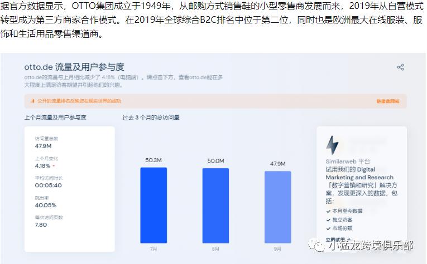This screenshot has width=427, height=264.
Task: Click the 跳出率 label
Action: (x=42, y=198)
